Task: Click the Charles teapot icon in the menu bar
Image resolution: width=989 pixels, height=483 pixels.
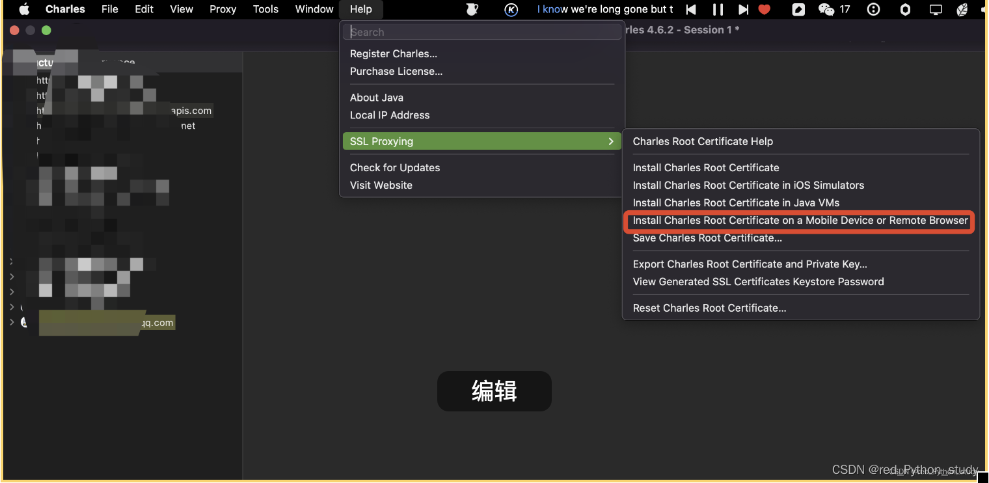Action: click(x=472, y=9)
